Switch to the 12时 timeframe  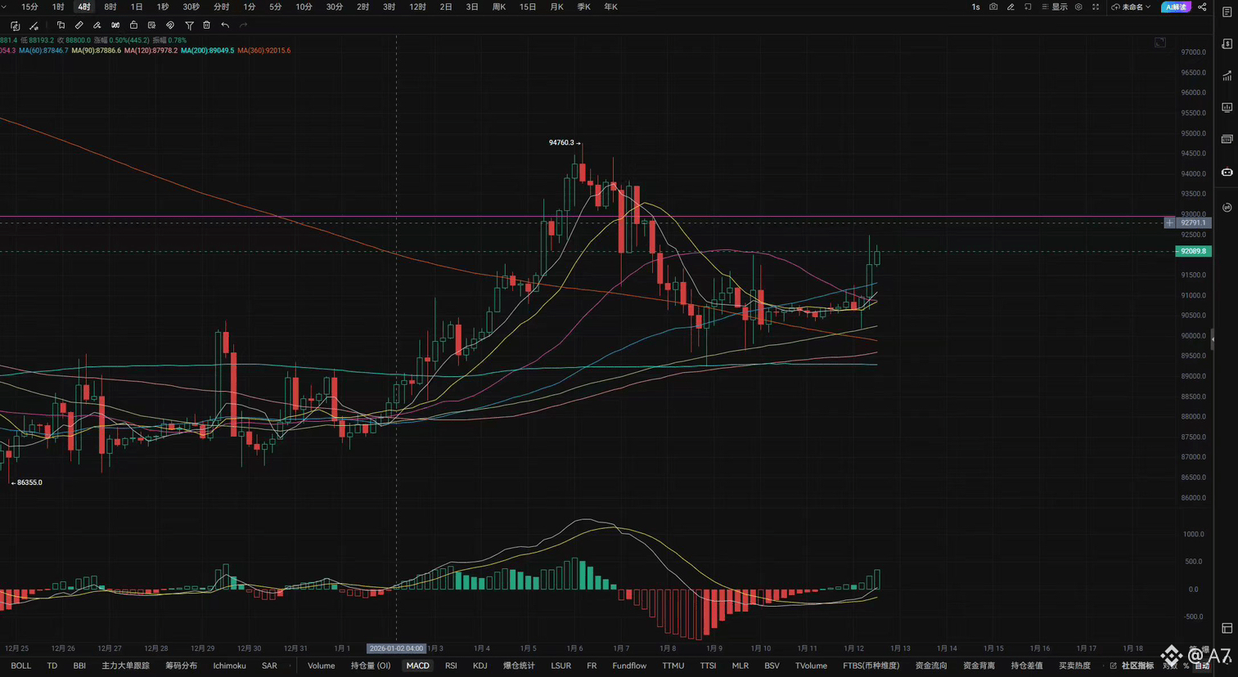coord(417,7)
